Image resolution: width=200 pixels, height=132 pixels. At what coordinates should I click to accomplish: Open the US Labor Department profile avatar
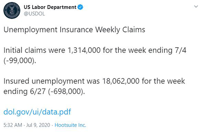click(12, 11)
